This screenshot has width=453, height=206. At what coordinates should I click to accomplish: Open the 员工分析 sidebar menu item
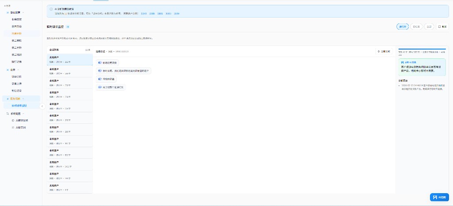point(16,48)
